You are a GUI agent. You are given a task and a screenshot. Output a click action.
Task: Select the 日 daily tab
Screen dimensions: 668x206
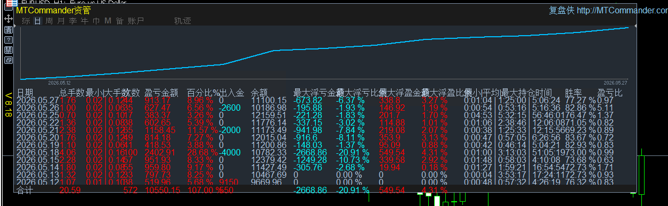click(x=37, y=21)
